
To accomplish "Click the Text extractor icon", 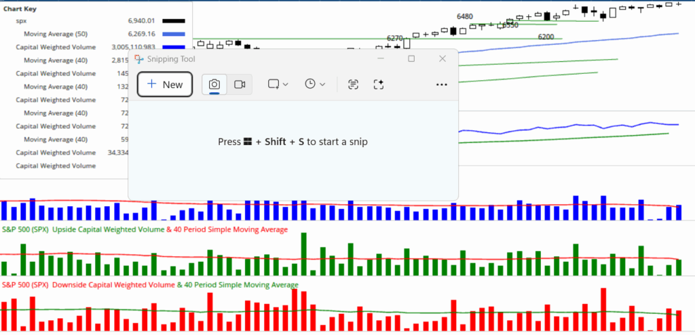I will click(x=353, y=84).
